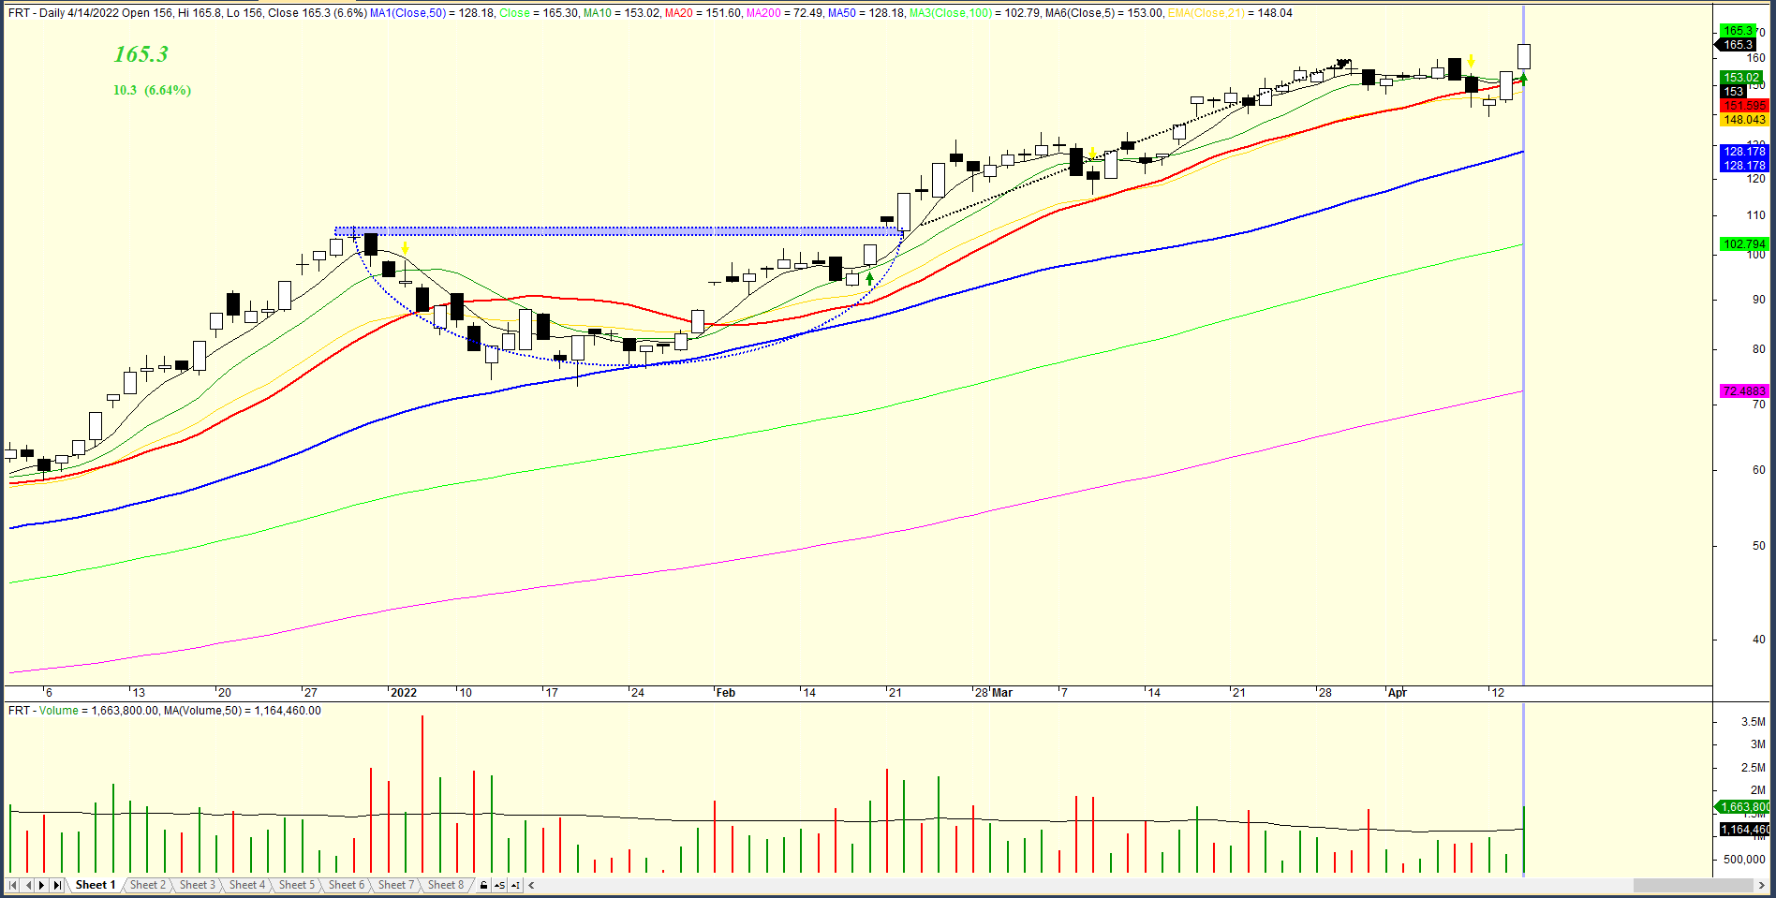
Task: Toggle the interval link 'I' button
Action: [x=515, y=885]
